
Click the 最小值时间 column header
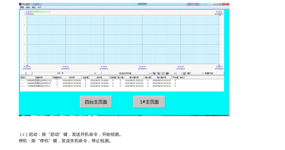[134, 78]
